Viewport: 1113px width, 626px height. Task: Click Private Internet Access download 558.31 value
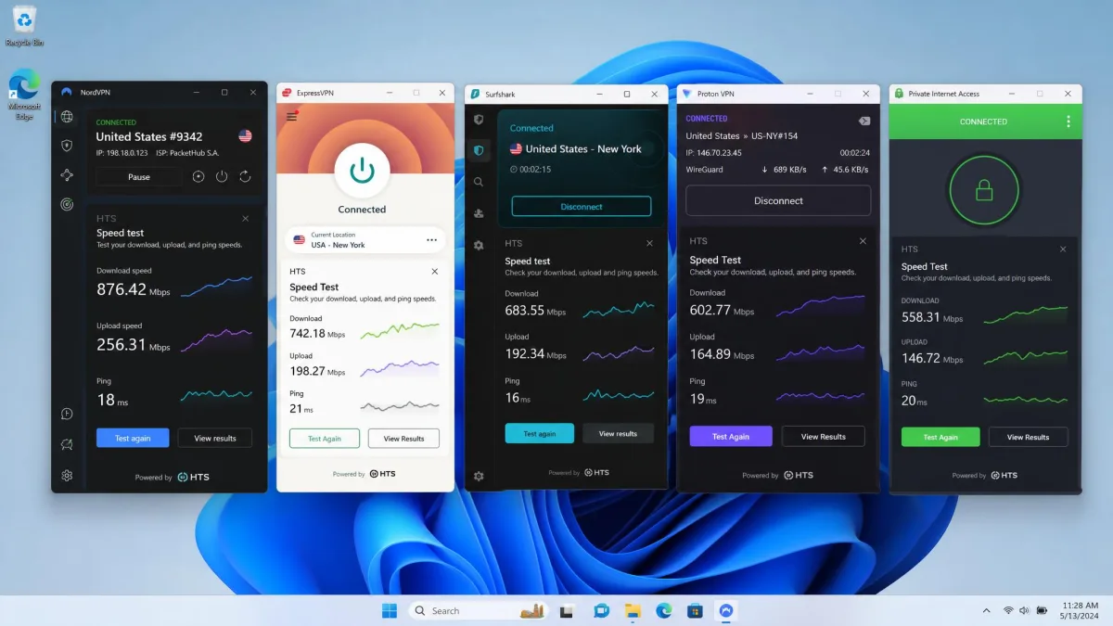pos(921,317)
